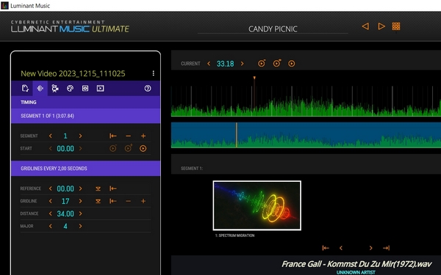Increase the GRIDLINE value

(x=80, y=201)
